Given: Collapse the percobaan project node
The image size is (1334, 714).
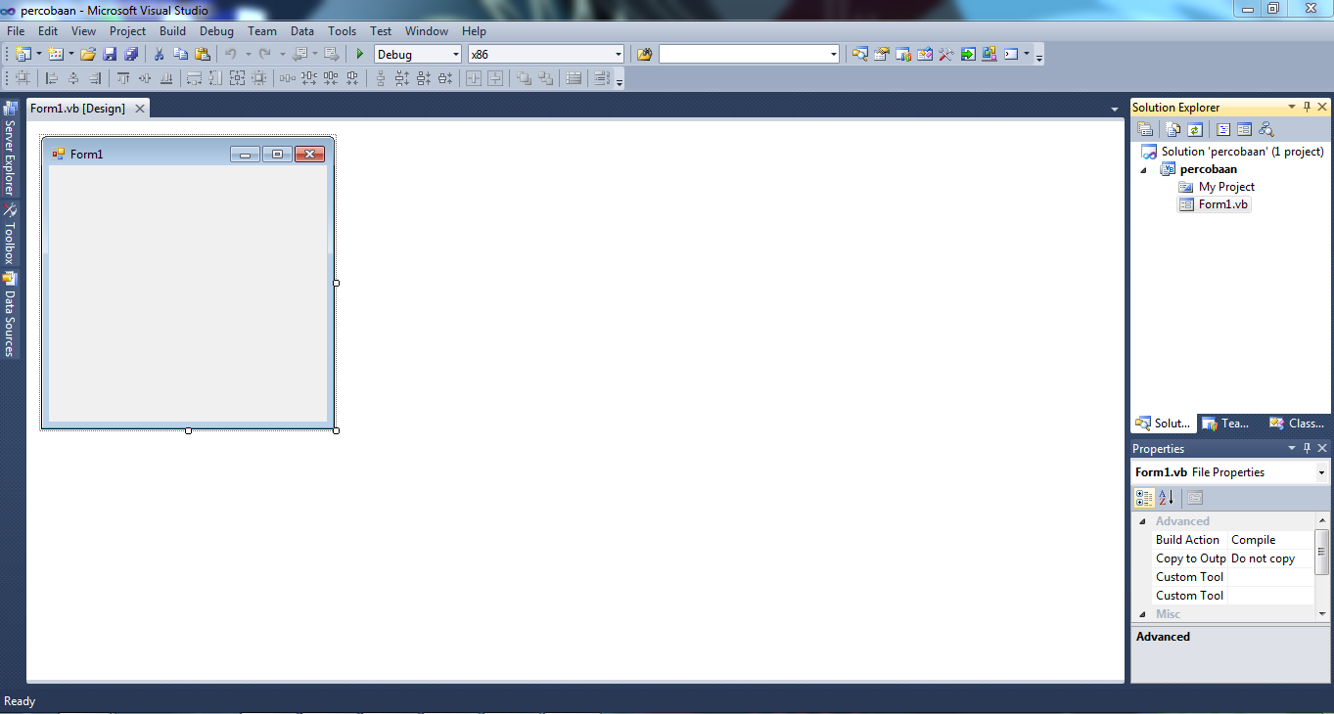Looking at the screenshot, I should coord(1142,168).
